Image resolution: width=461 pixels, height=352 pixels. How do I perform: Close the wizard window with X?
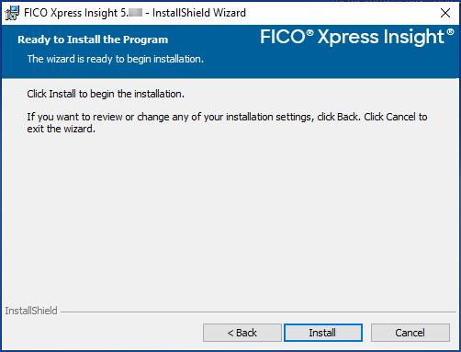point(445,13)
